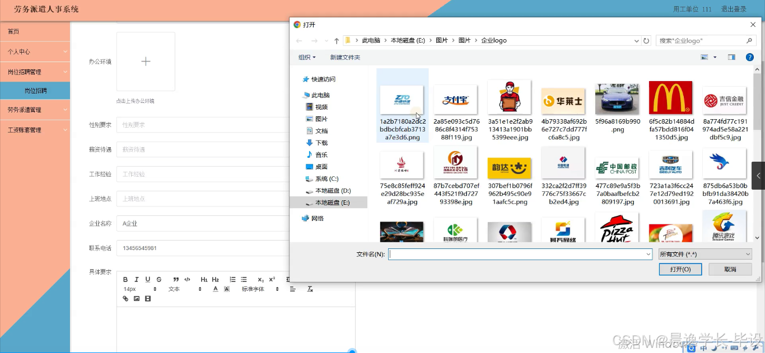Screen dimensions: 765x353
Task: Open the text alignment options in editor
Action: point(292,289)
